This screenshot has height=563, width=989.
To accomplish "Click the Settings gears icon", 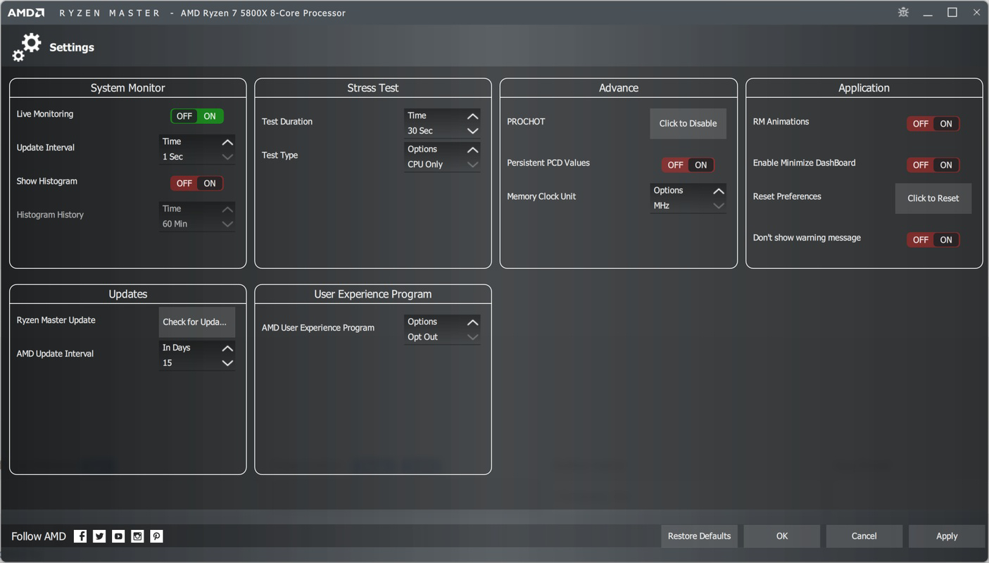I will [x=27, y=47].
